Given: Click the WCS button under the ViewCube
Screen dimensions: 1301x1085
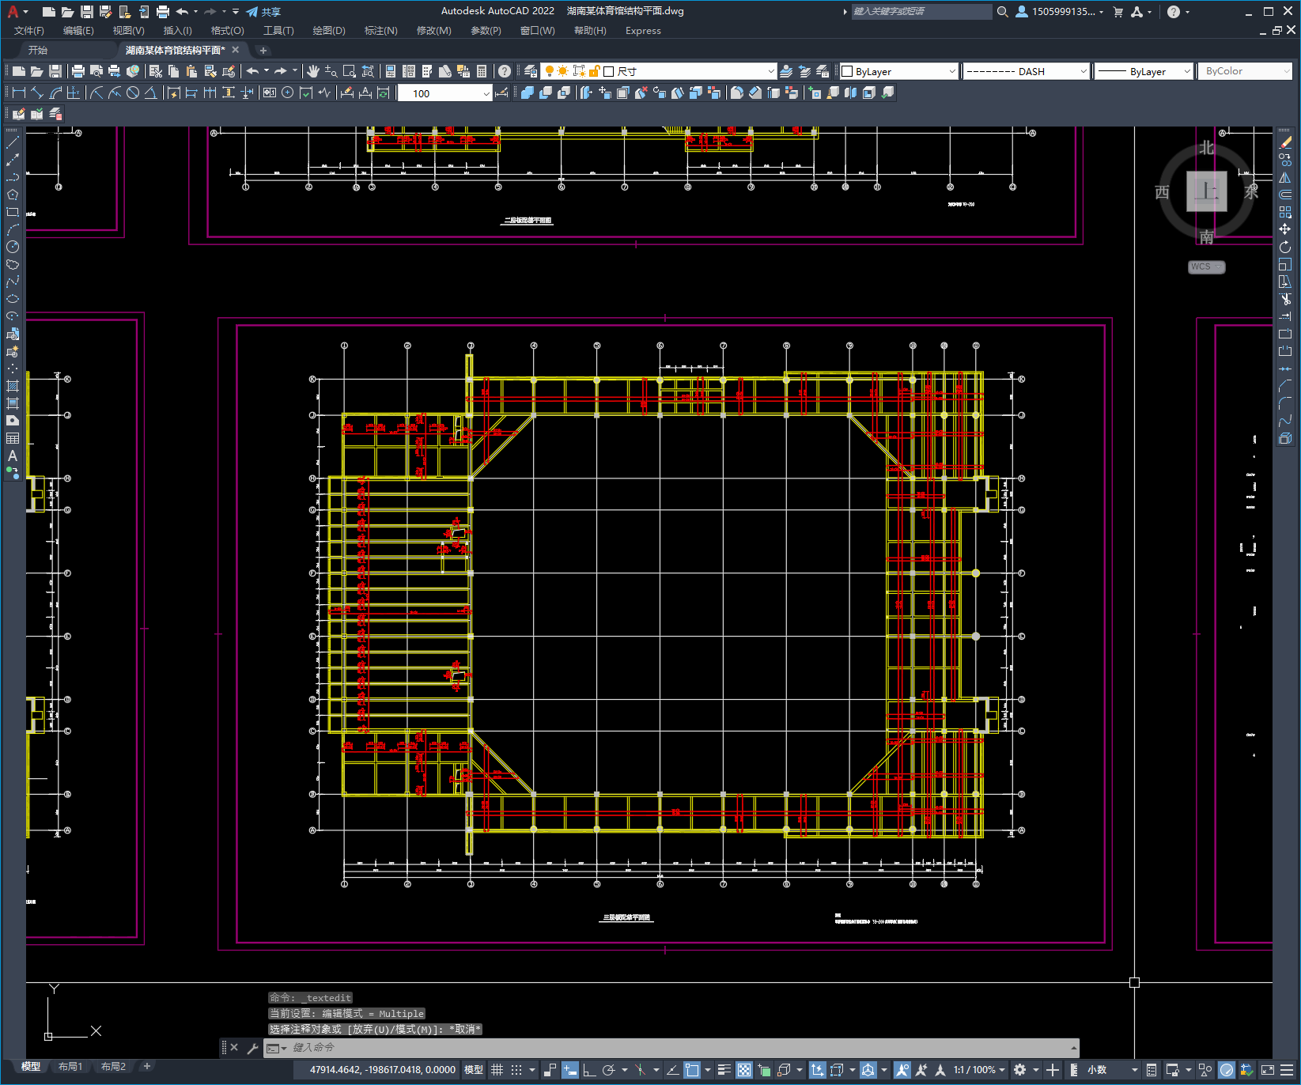Looking at the screenshot, I should [x=1205, y=267].
